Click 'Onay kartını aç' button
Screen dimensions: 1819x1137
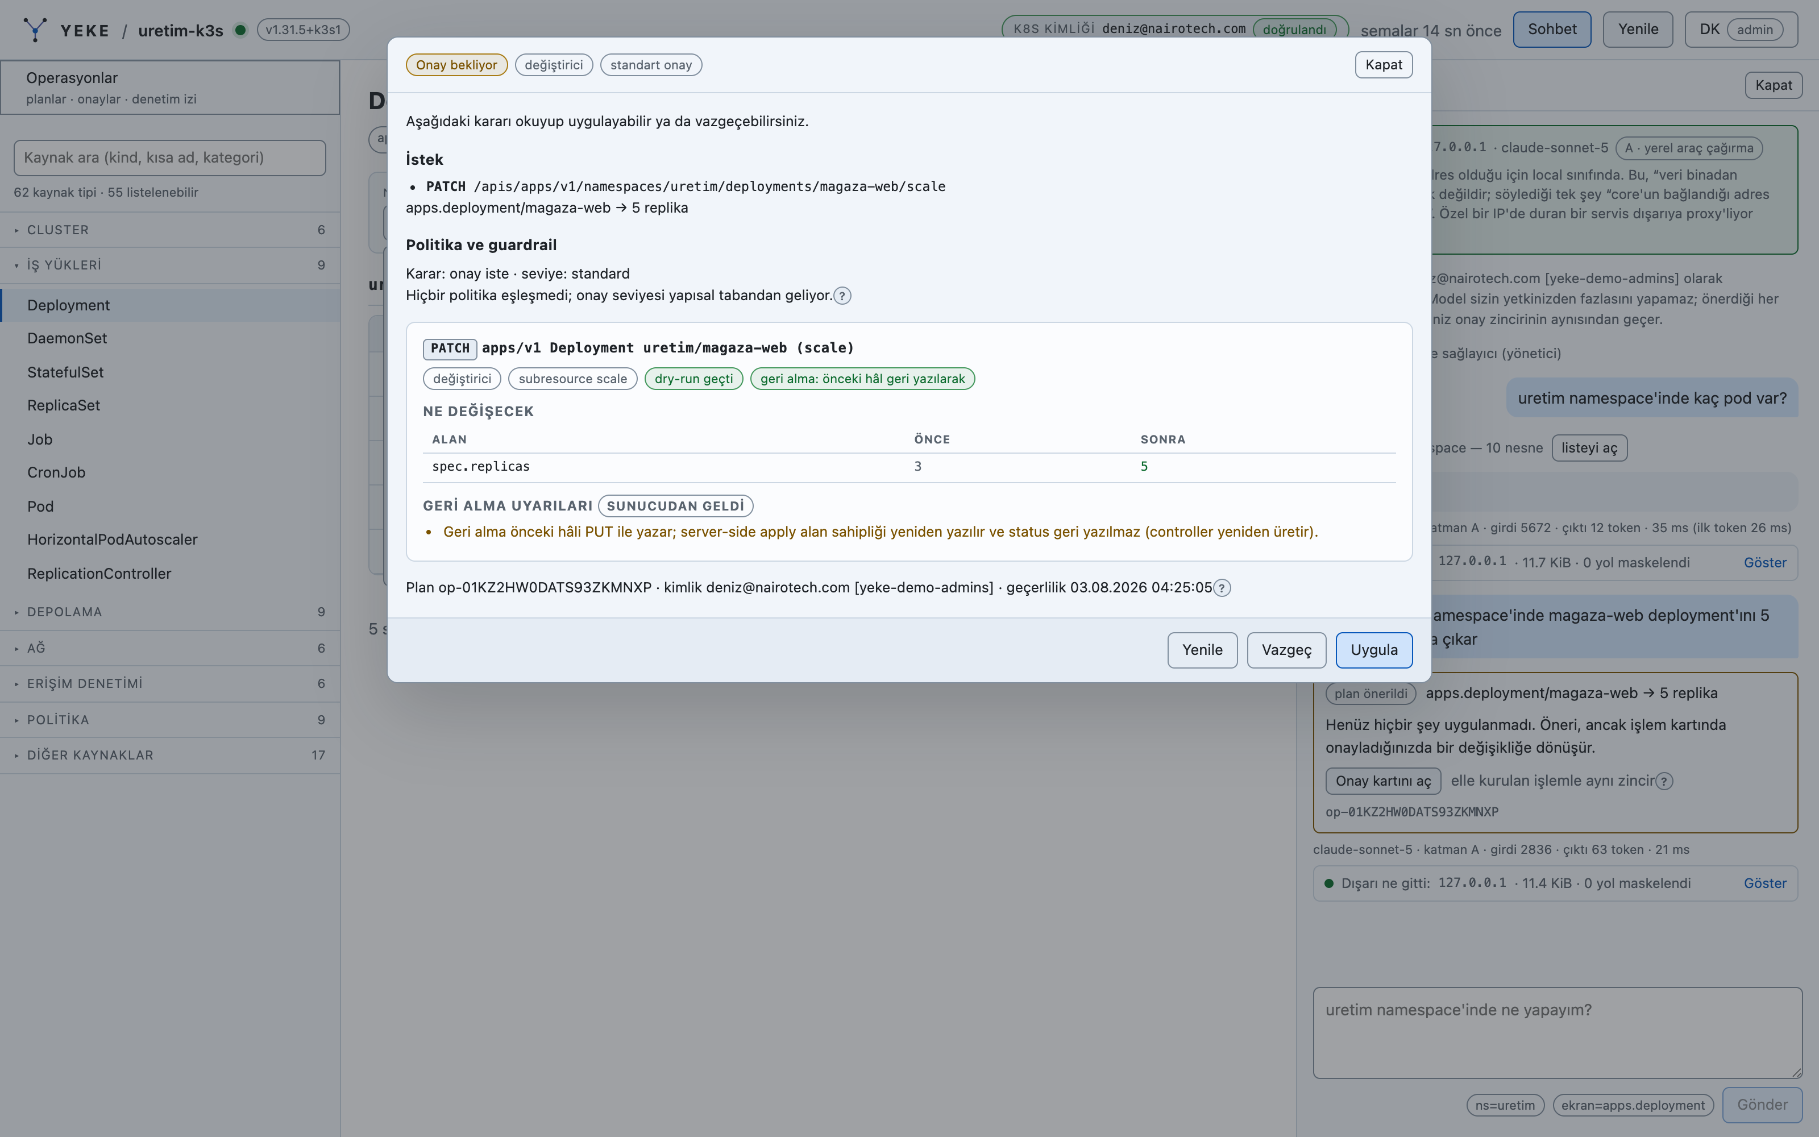pos(1383,781)
